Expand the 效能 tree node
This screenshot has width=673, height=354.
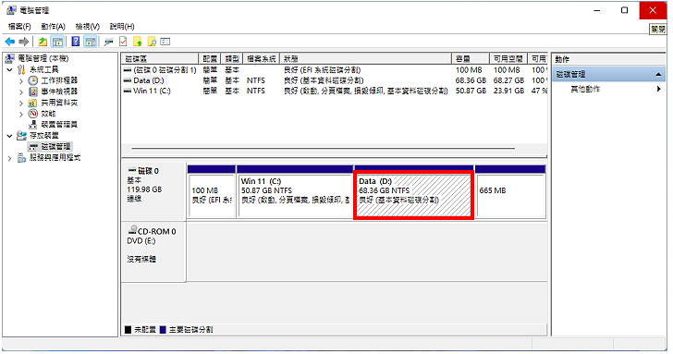[x=21, y=114]
